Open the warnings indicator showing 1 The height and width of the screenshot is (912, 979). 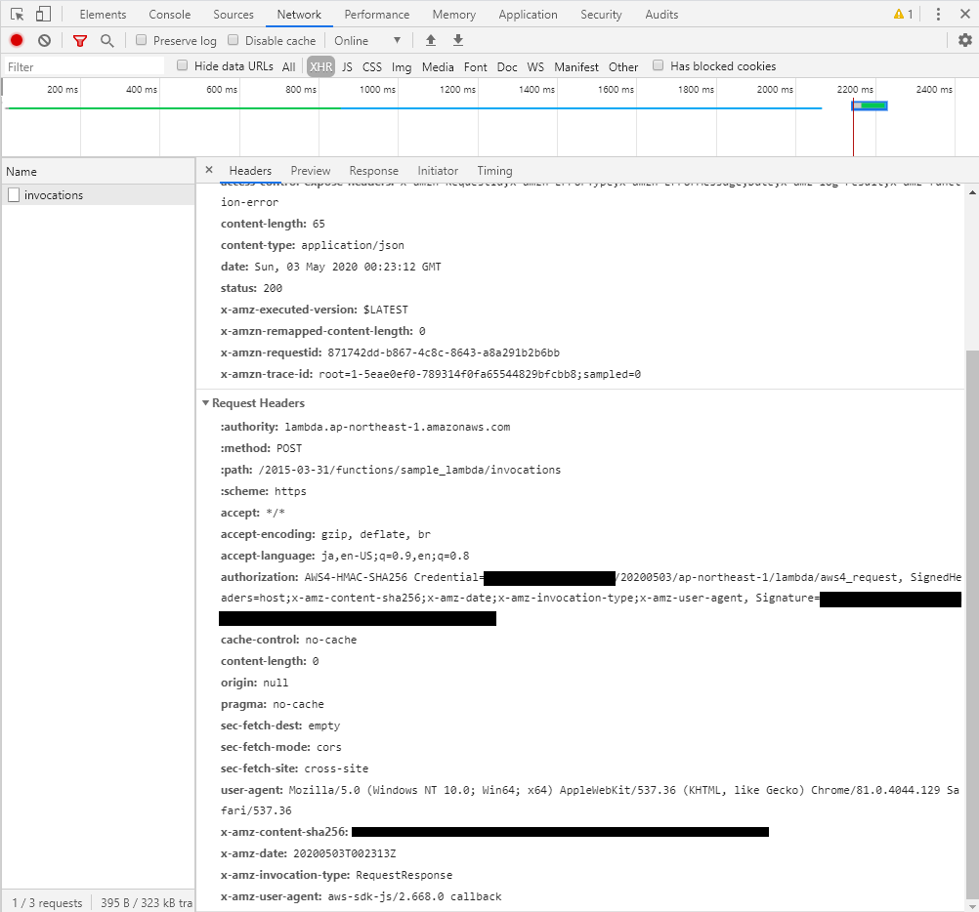[904, 15]
